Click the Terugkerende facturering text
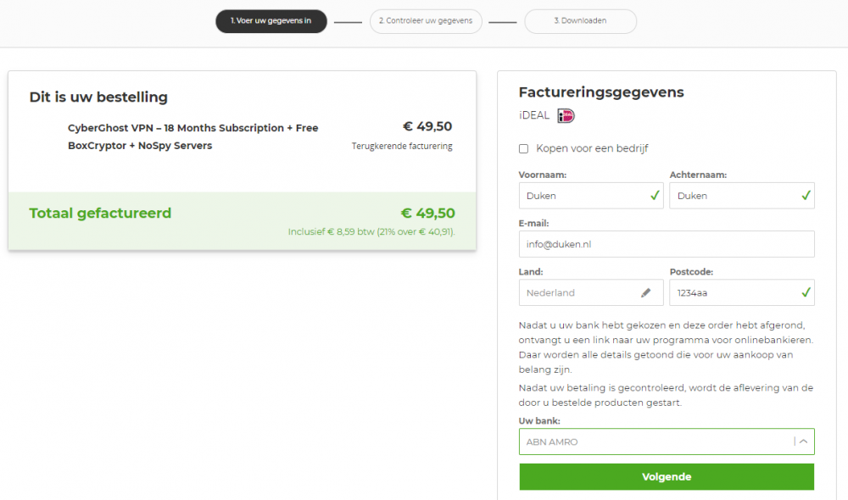Screen dimensions: 848x500 click(402, 147)
